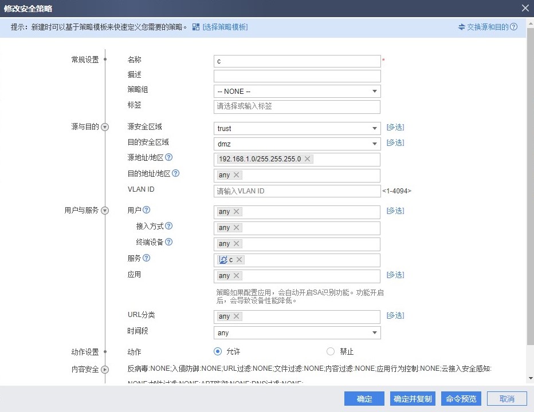Click the swap source and destination icon
534x412 pixels.
click(462, 27)
